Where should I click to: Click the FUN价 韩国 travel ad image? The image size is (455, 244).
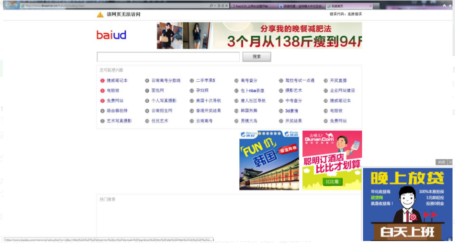(x=269, y=160)
